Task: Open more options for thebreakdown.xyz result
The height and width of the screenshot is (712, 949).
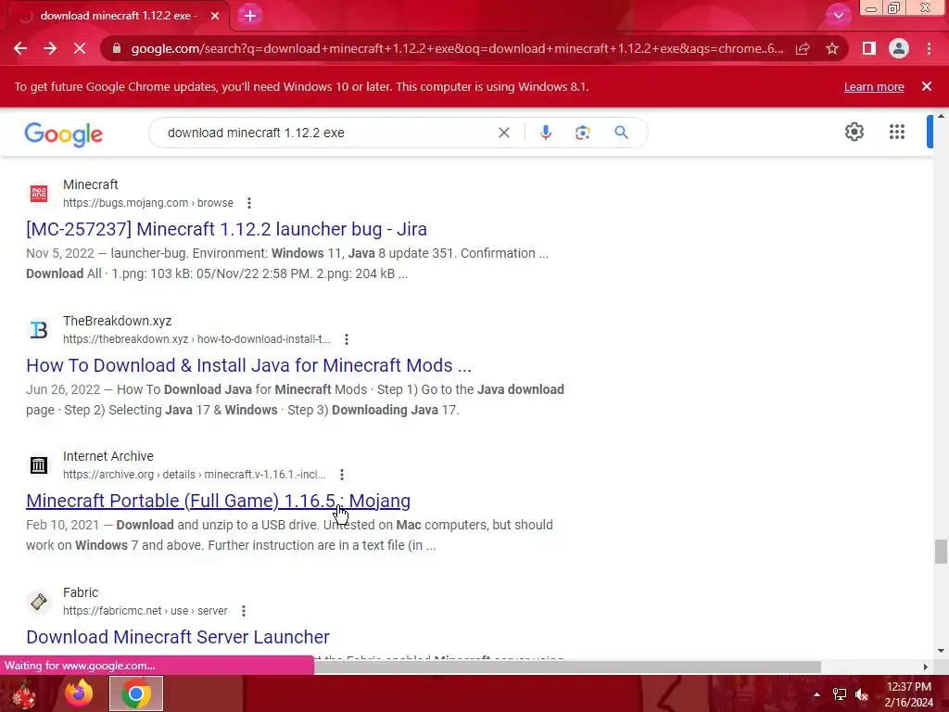Action: [x=347, y=339]
